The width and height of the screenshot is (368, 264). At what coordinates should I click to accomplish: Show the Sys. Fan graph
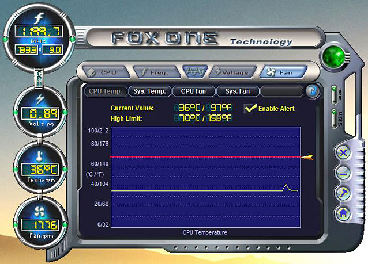click(238, 91)
